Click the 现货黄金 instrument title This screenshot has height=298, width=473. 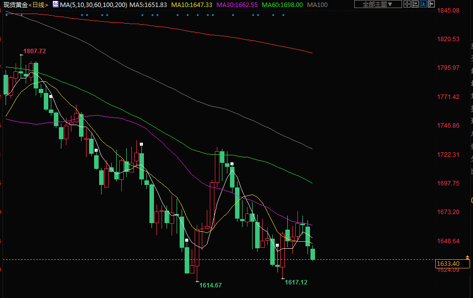[x=15, y=5]
